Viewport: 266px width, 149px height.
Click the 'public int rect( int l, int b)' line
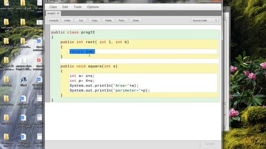point(95,42)
